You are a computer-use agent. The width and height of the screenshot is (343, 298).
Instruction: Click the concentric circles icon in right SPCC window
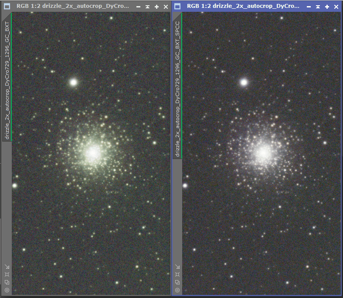point(177,290)
